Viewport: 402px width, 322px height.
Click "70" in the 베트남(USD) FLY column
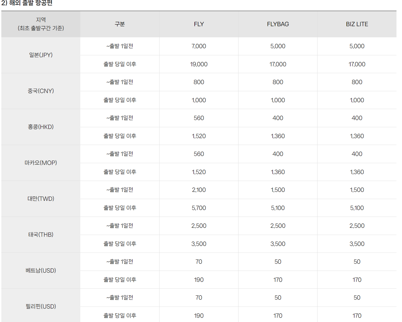point(199,262)
